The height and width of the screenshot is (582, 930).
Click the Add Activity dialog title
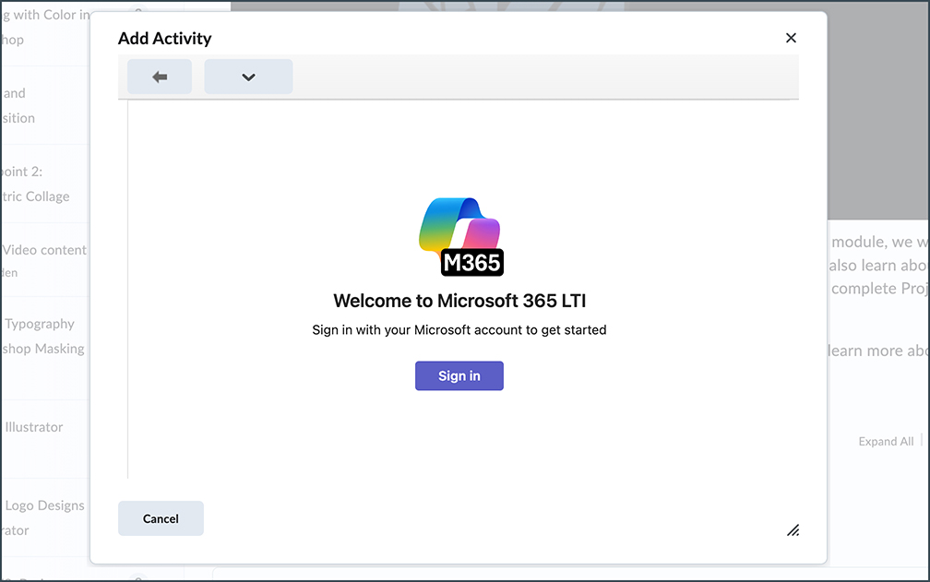point(165,39)
